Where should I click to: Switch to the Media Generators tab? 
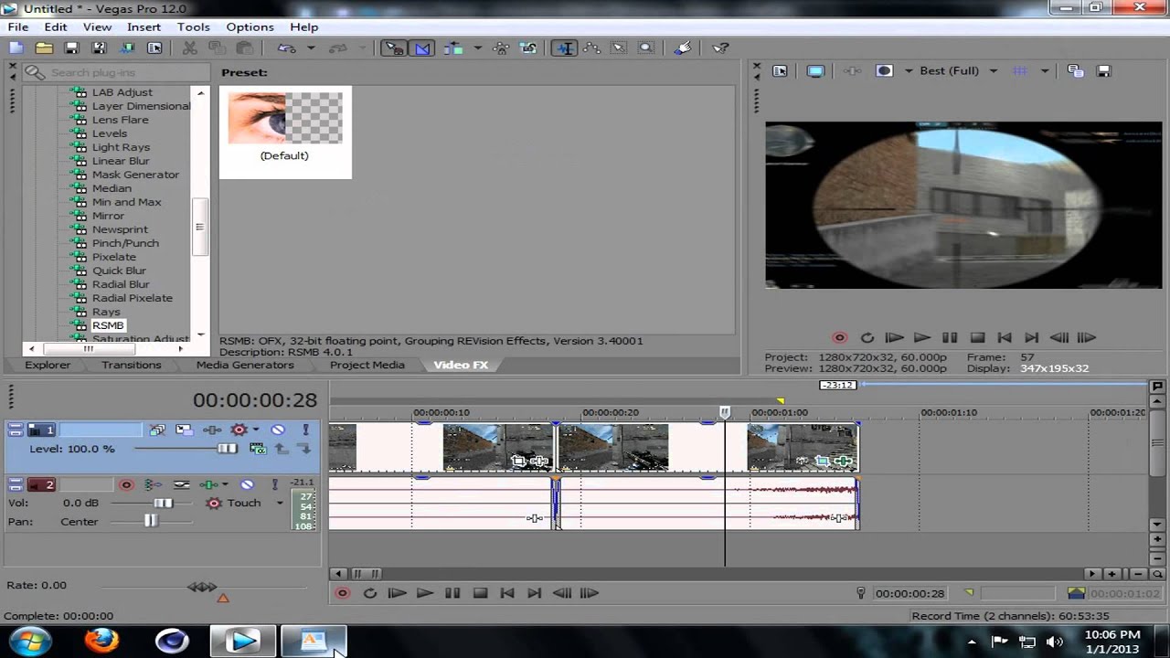coord(245,365)
